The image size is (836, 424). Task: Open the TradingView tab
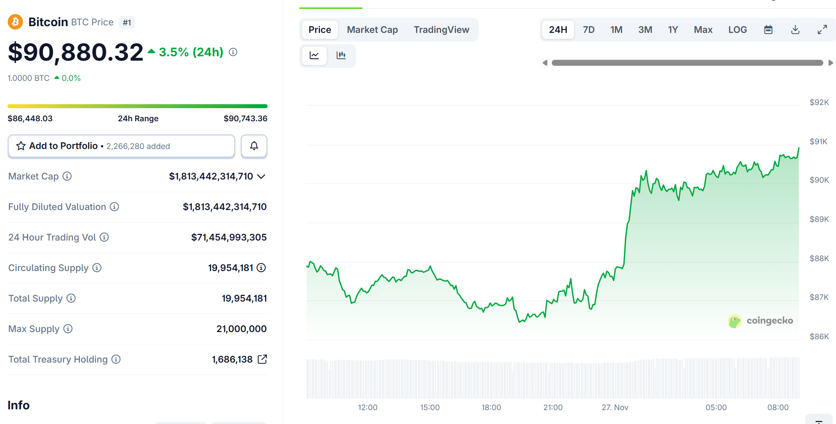[x=441, y=29]
